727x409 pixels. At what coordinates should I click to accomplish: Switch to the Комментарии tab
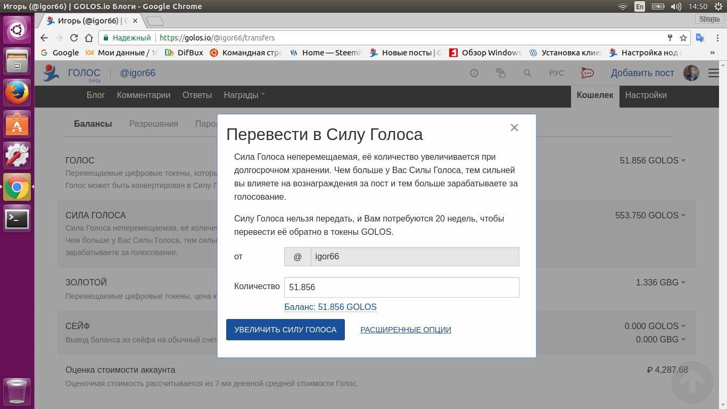(x=144, y=95)
